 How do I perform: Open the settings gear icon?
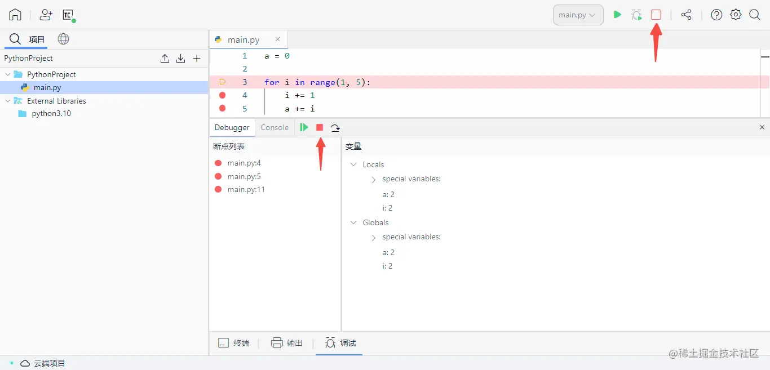(736, 15)
